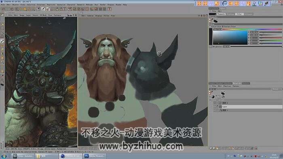Select the paint brush icon in main toolbar
Screen dimensions: 283x159
(43, 9)
